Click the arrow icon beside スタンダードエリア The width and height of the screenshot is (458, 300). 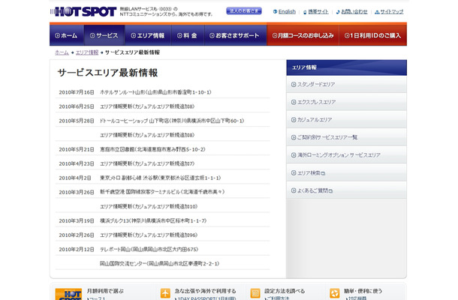tap(294, 84)
